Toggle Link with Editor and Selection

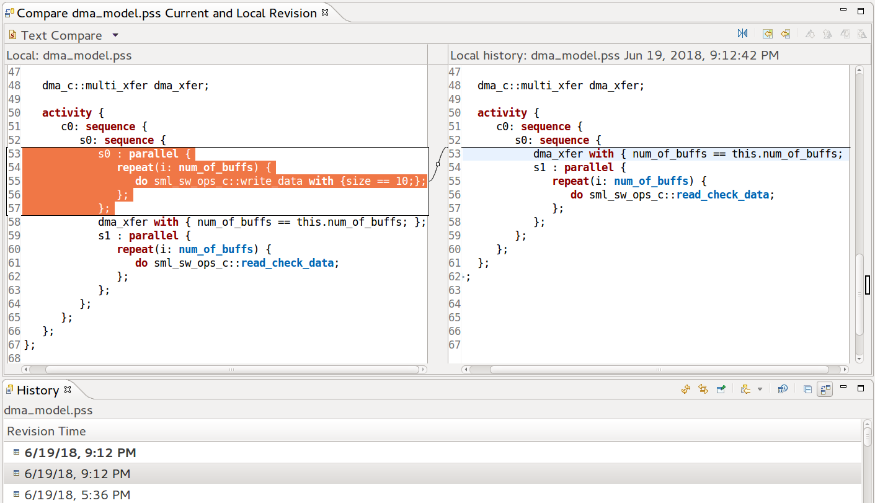pyautogui.click(x=703, y=389)
